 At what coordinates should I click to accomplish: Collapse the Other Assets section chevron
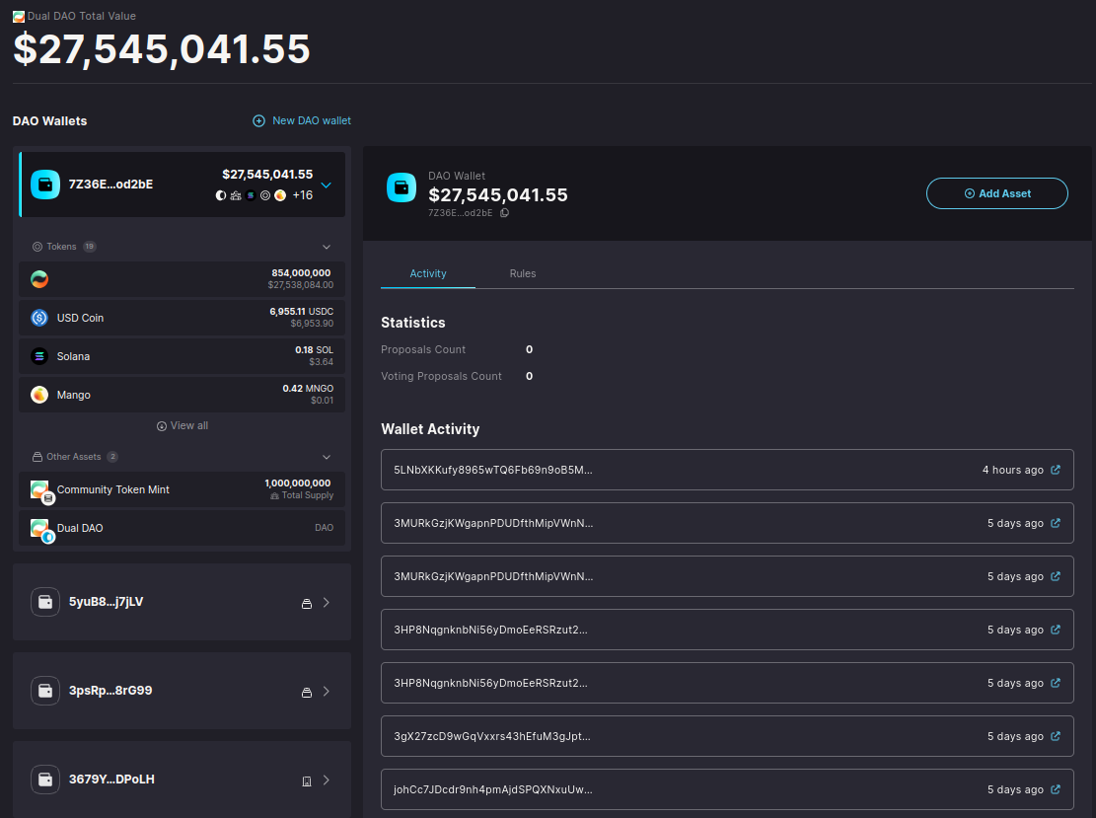click(x=327, y=457)
